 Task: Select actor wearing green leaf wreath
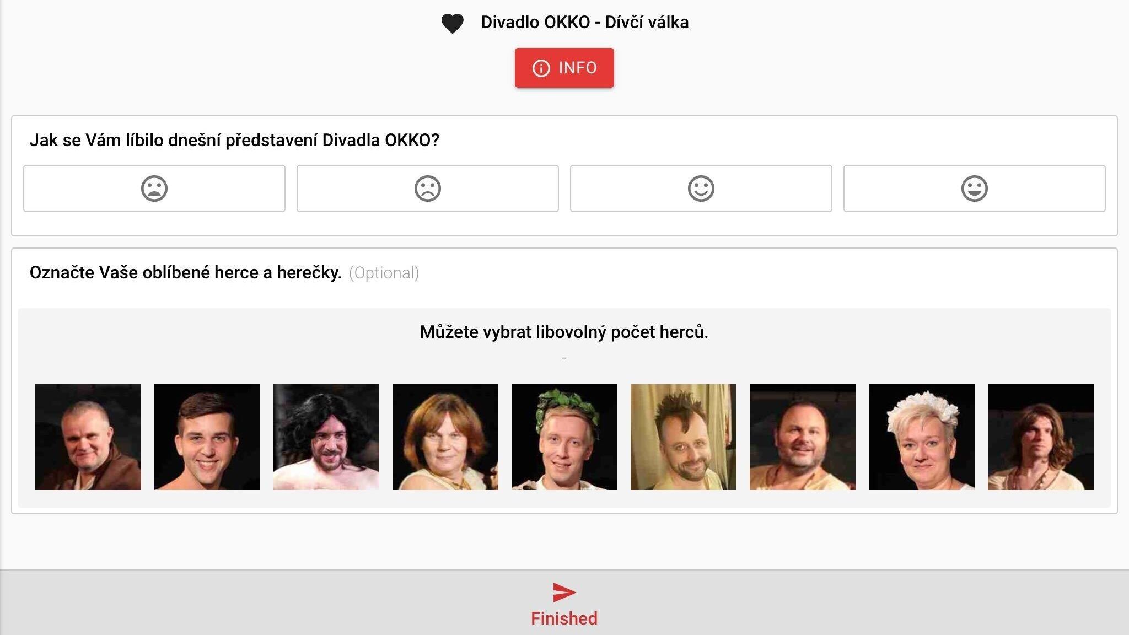click(564, 437)
